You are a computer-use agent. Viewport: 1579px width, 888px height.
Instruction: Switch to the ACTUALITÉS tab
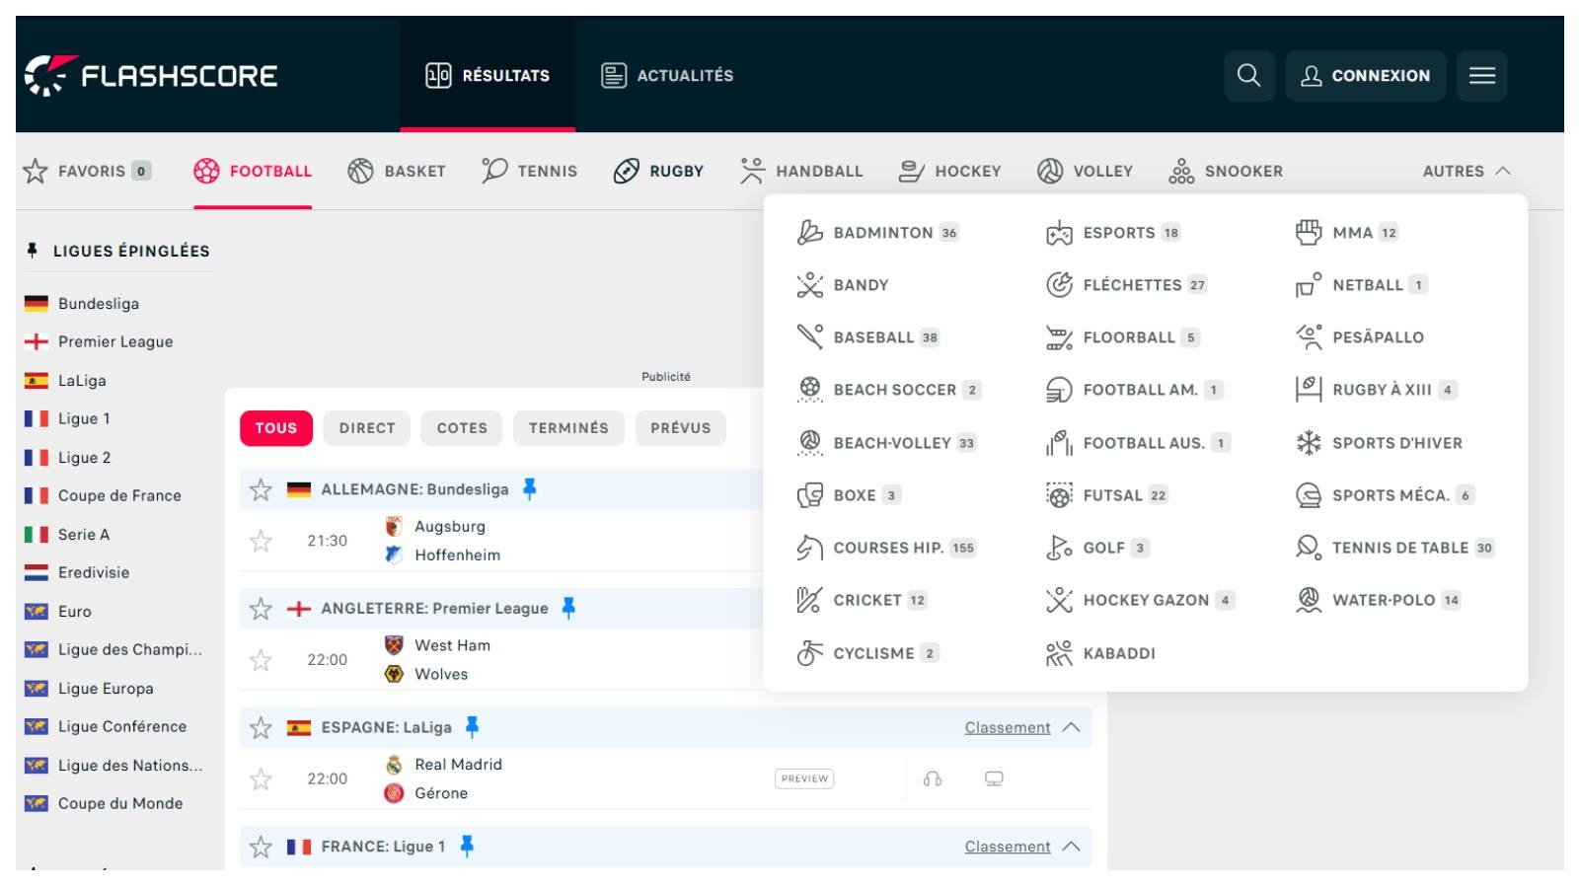[x=668, y=75]
